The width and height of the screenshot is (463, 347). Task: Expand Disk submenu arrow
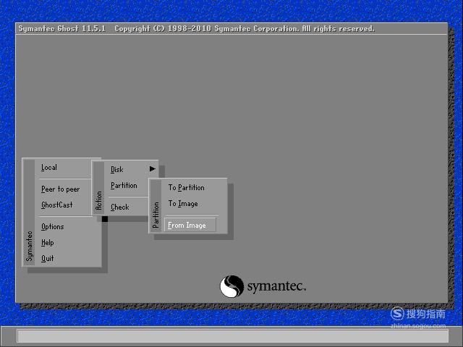[153, 168]
